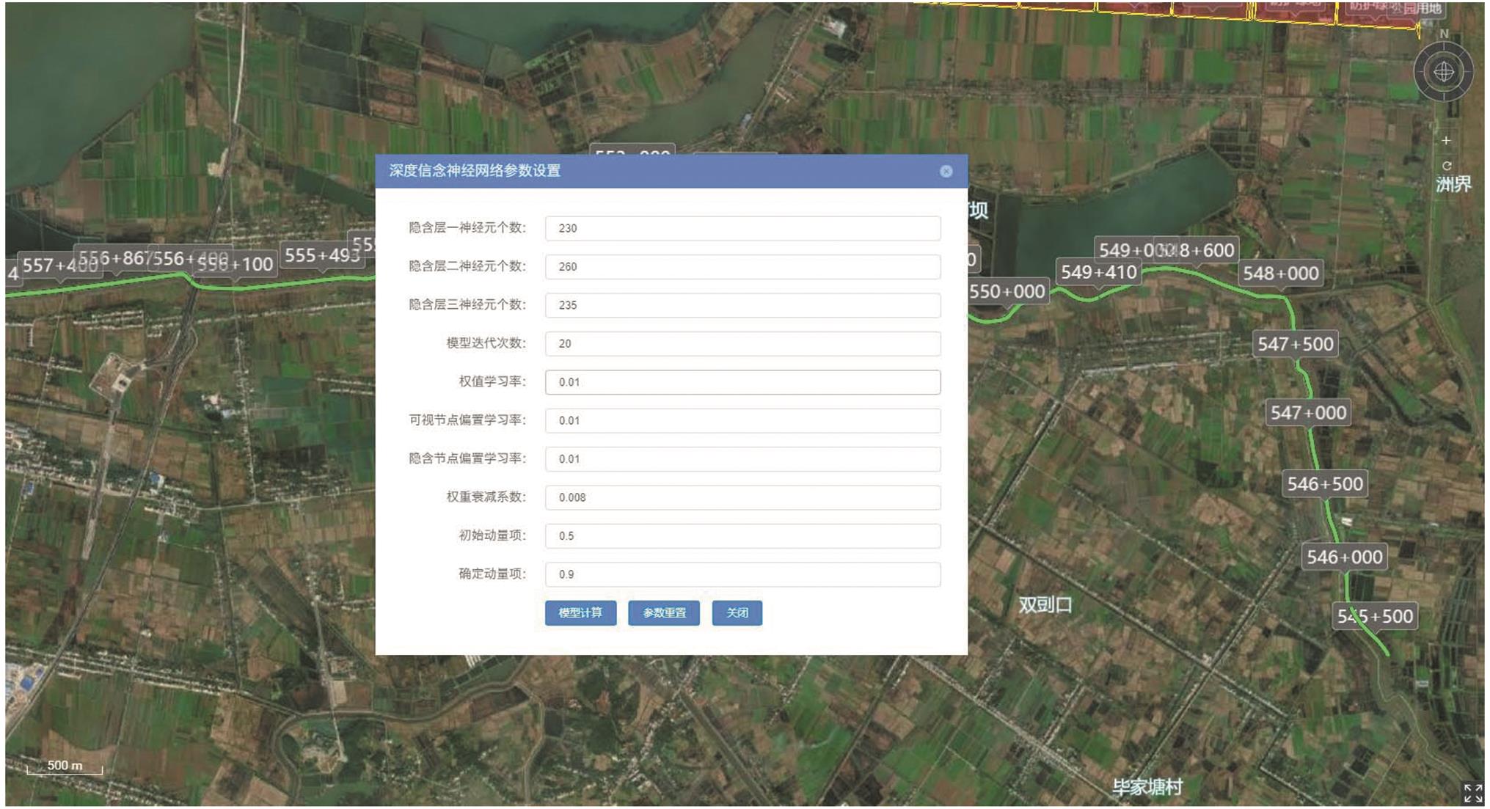Focus the 初始动量项 input field
1490x809 pixels.
pos(742,535)
